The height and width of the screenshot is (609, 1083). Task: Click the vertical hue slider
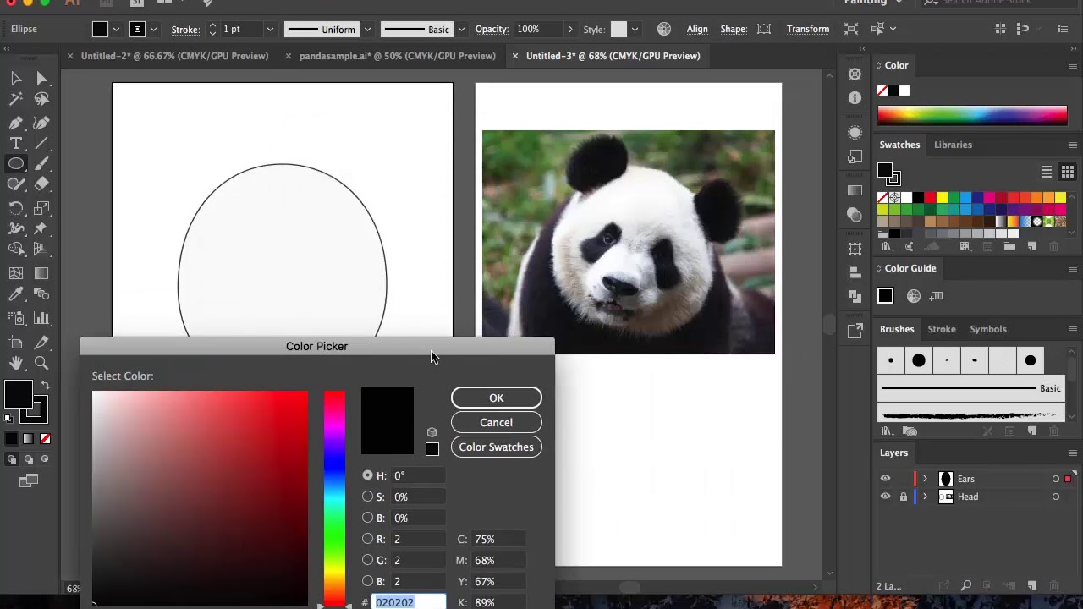[x=334, y=498]
